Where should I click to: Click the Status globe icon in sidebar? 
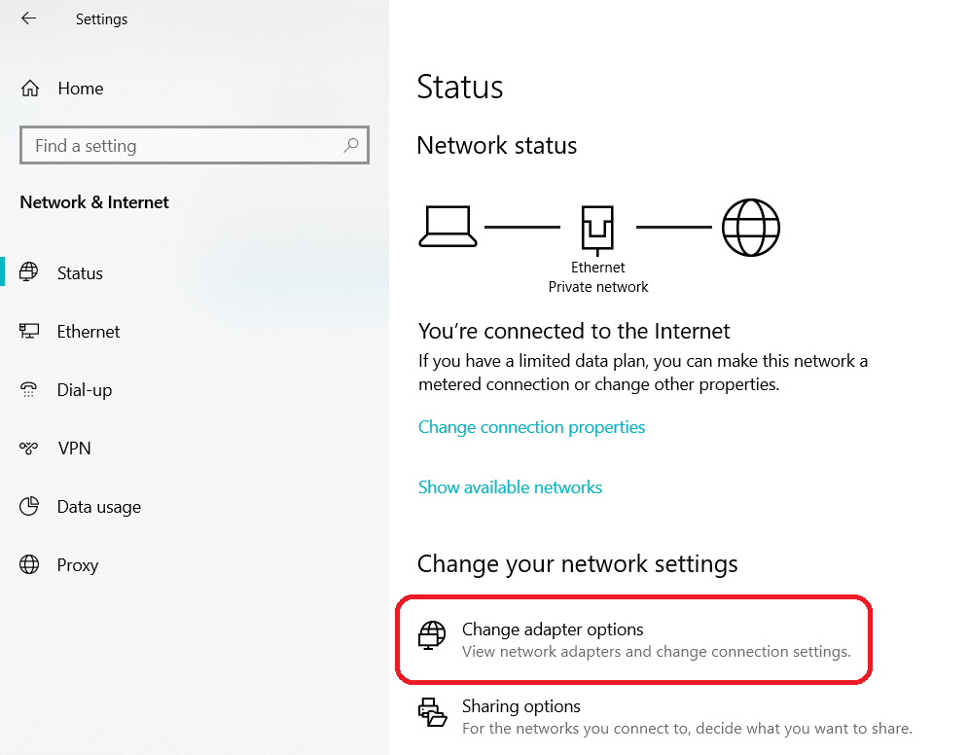click(x=29, y=272)
